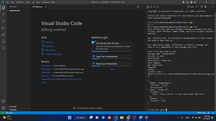216x121 pixels.
Task: Add a new terminal with plus icon
Action: pyautogui.click(x=196, y=7)
